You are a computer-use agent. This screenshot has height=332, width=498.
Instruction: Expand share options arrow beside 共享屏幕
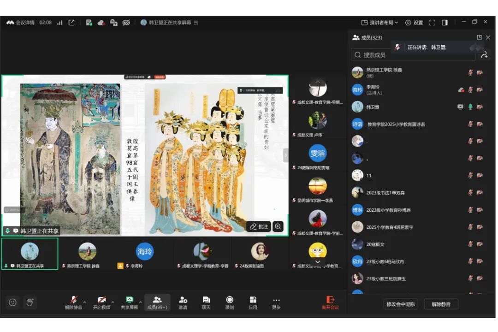(140, 302)
